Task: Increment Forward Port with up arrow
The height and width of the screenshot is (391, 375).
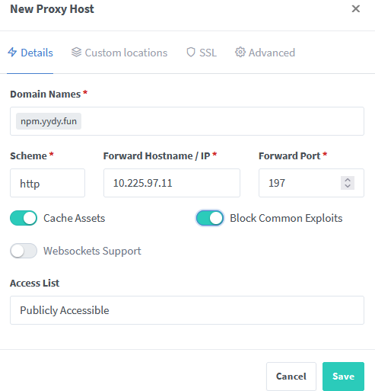Action: coord(348,180)
